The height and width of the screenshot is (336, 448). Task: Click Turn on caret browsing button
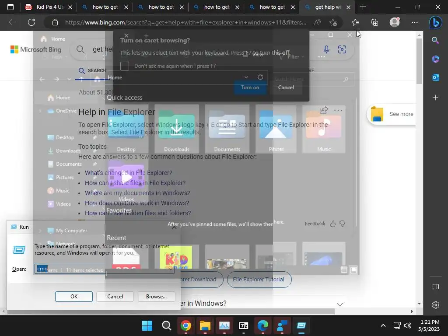point(250,87)
